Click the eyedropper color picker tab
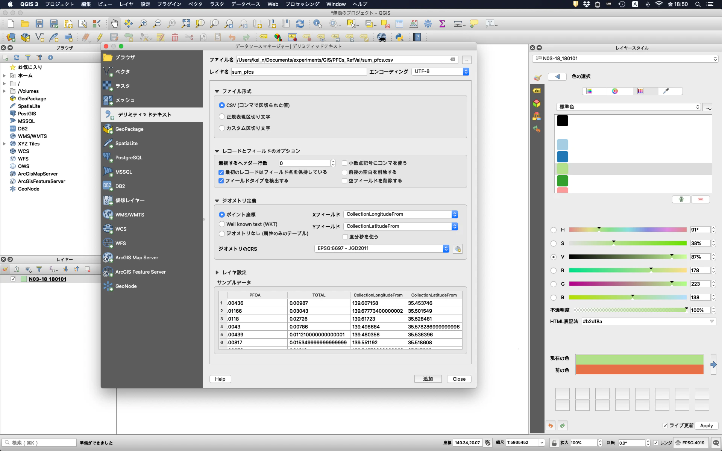Image resolution: width=722 pixels, height=451 pixels. coord(666,91)
